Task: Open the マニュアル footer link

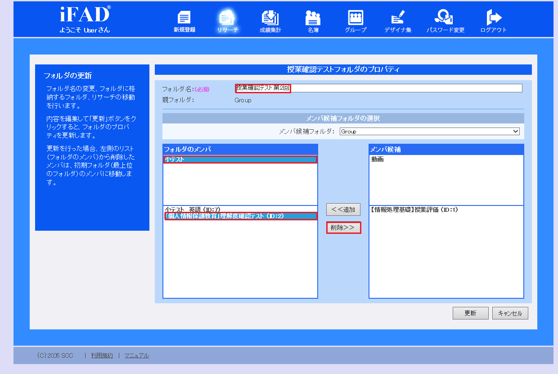Action: click(x=137, y=356)
